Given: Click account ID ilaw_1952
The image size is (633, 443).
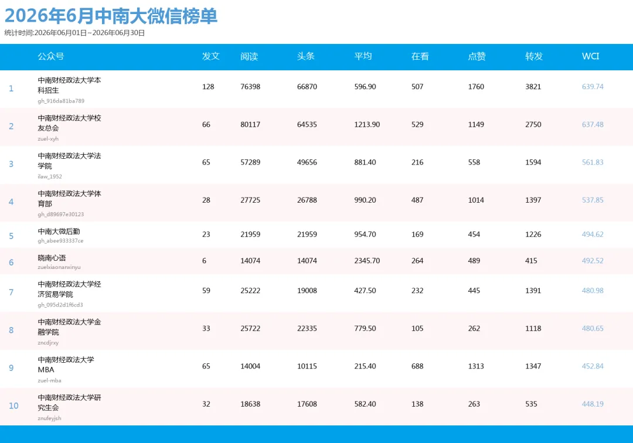Looking at the screenshot, I should pyautogui.click(x=50, y=176).
